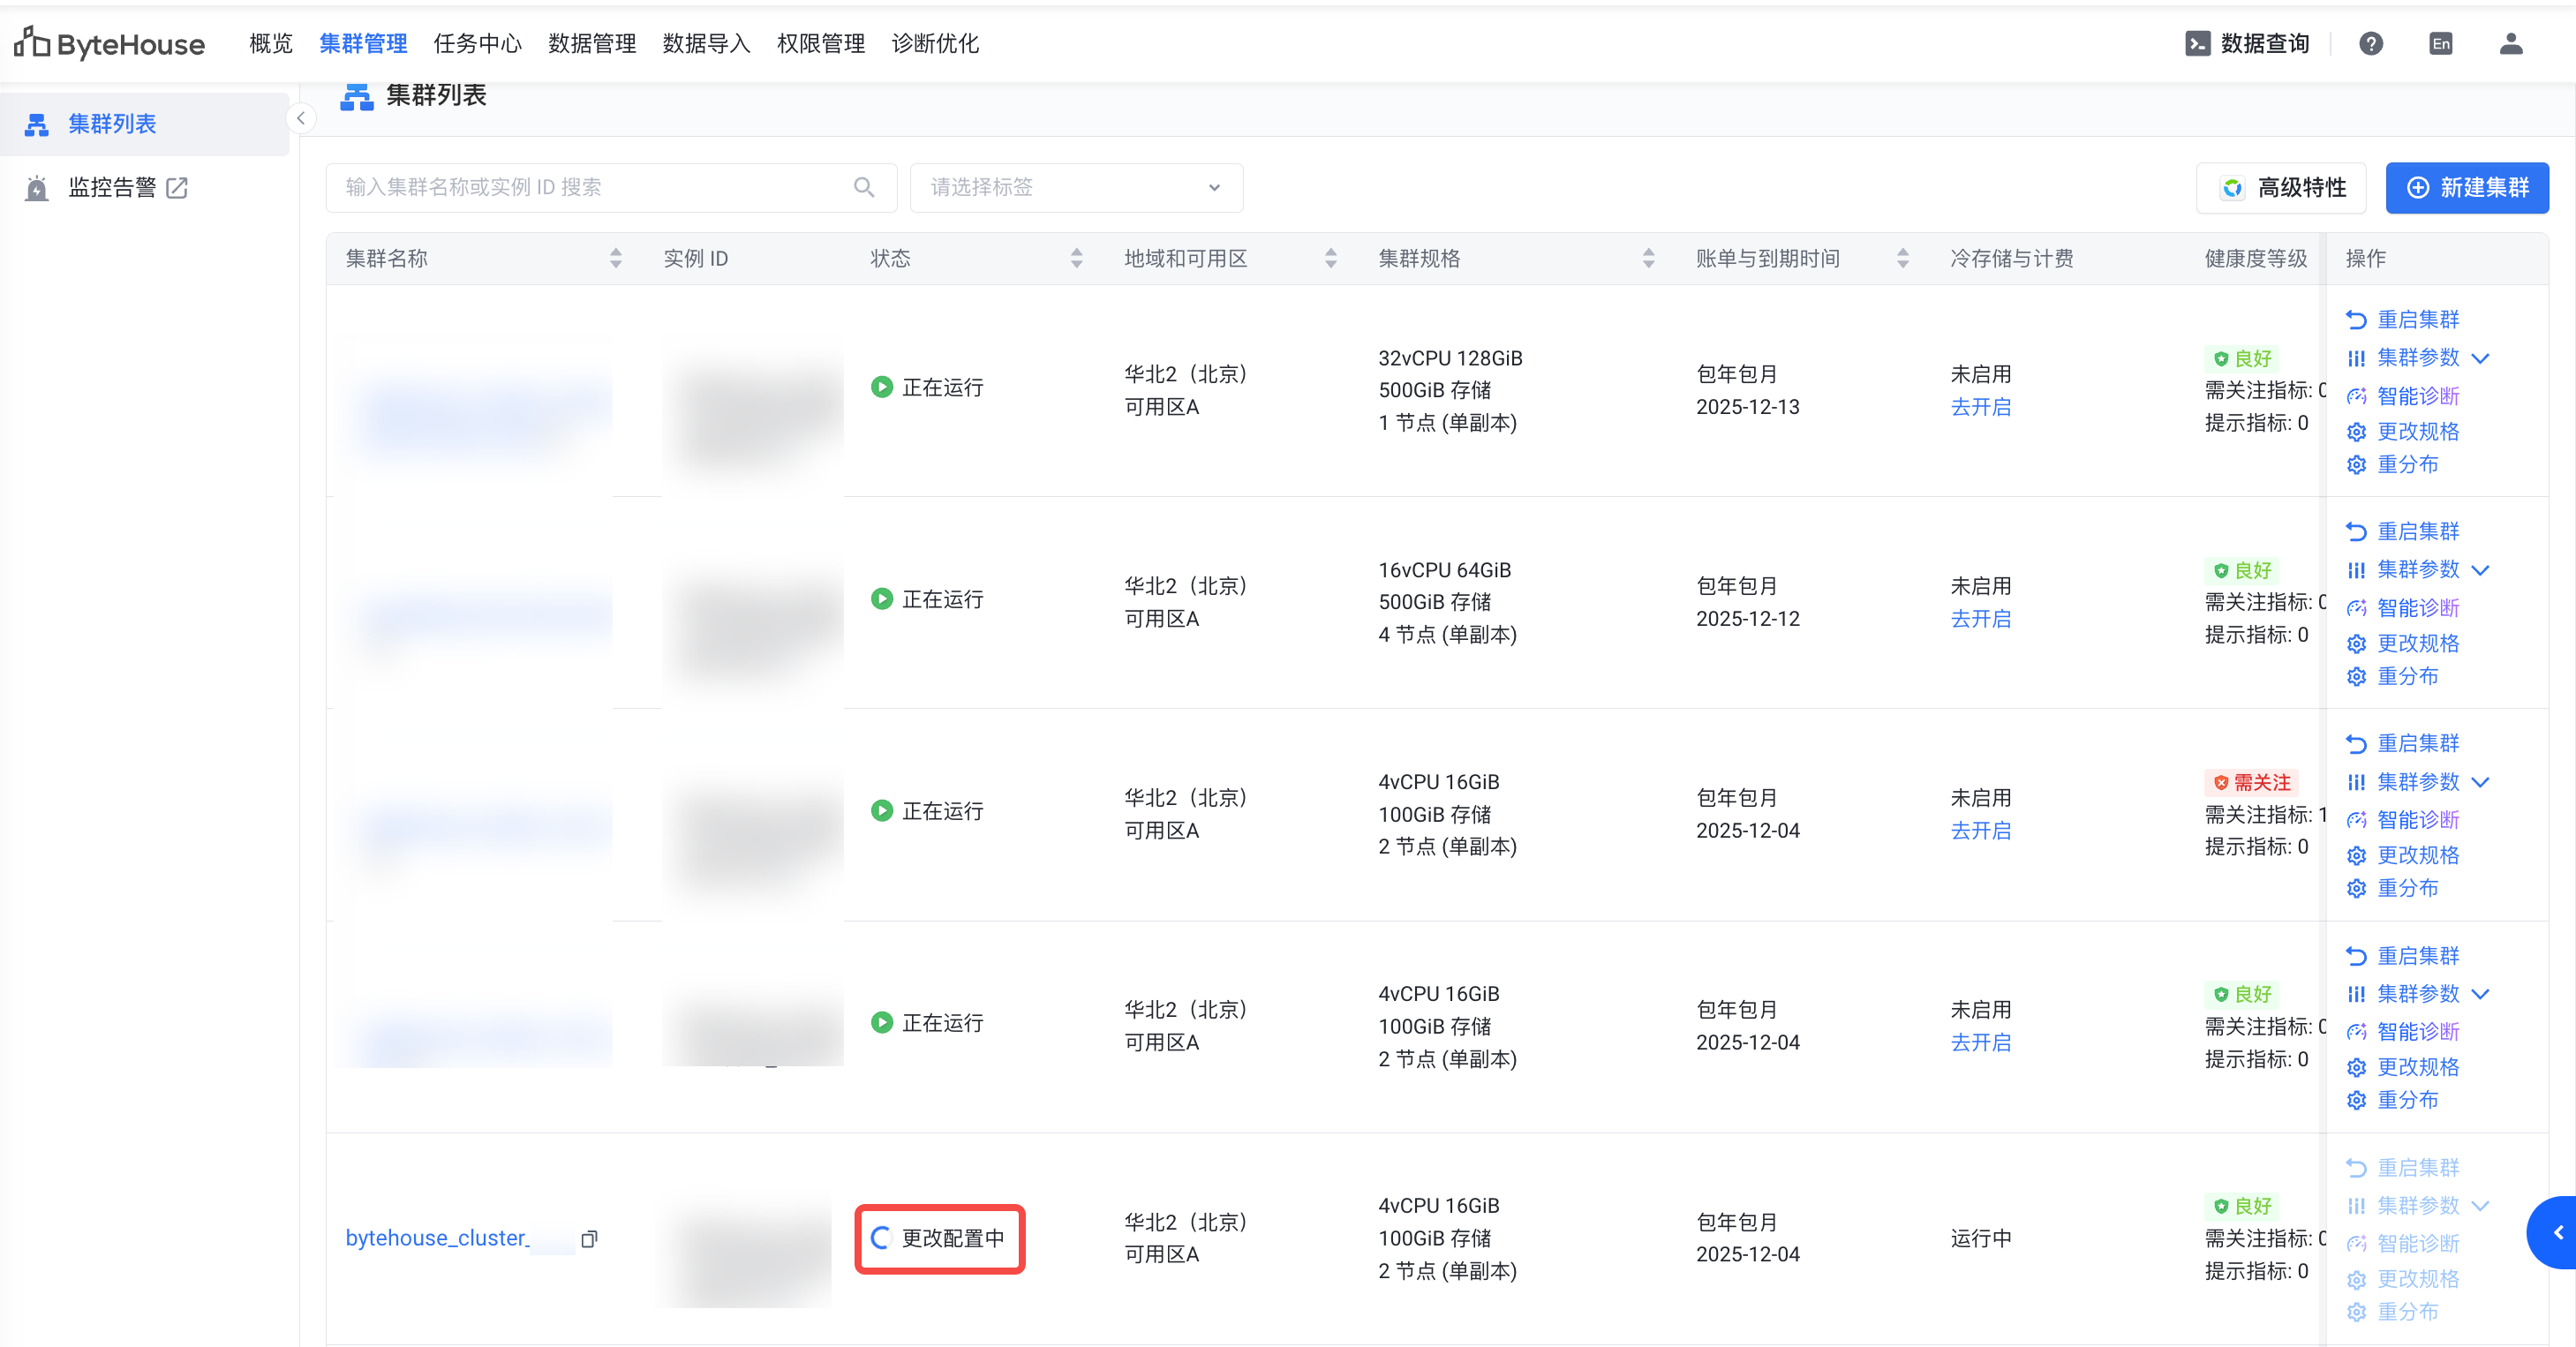The width and height of the screenshot is (2576, 1347).
Task: Click 去开启 for the 32vCPU cluster
Action: [x=1980, y=407]
